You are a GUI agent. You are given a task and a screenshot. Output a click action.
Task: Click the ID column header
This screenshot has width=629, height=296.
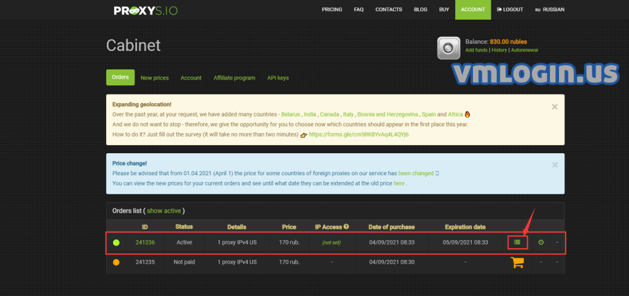(145, 227)
